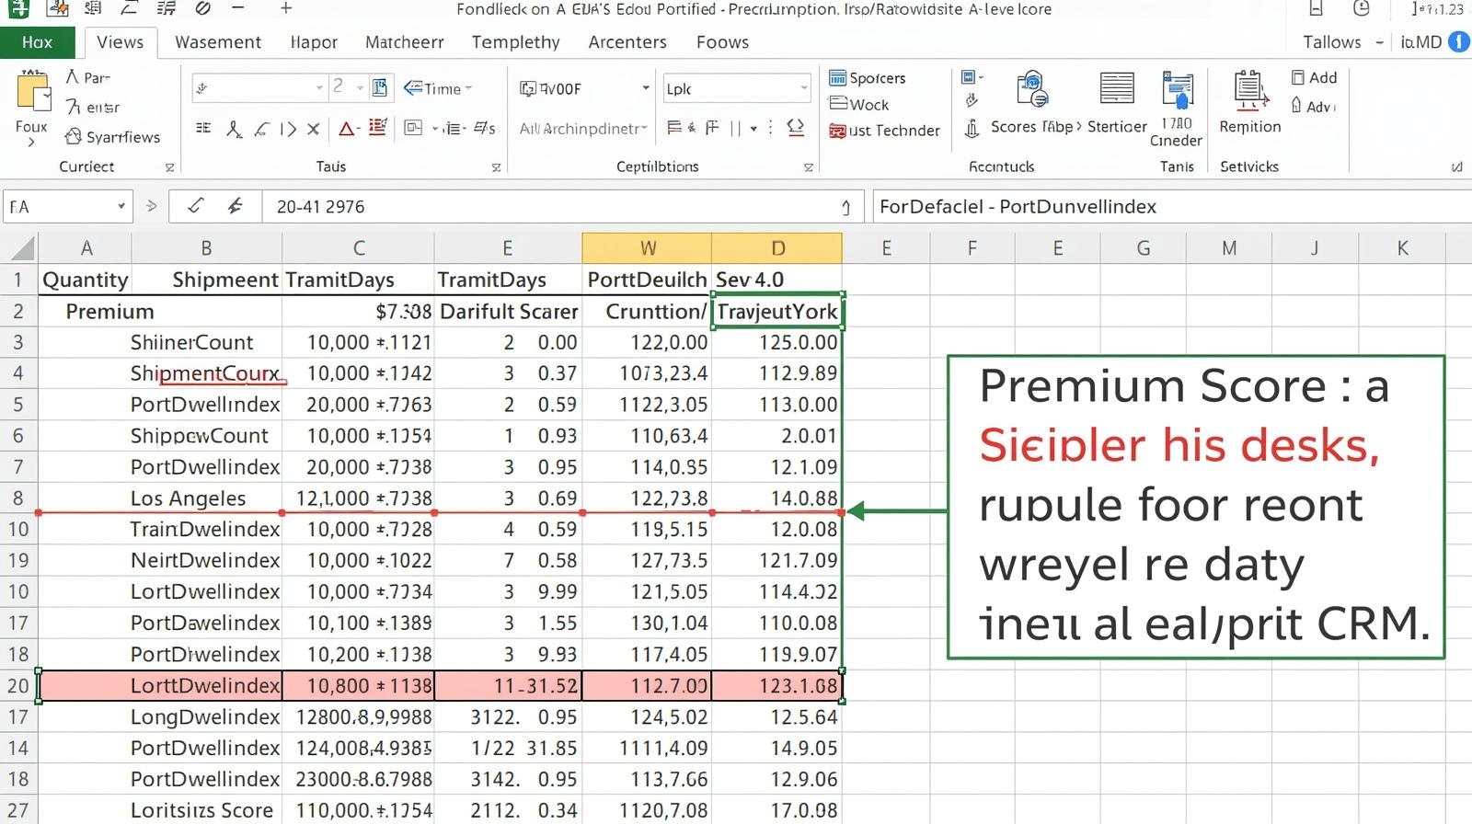Select the column W header

coord(647,248)
